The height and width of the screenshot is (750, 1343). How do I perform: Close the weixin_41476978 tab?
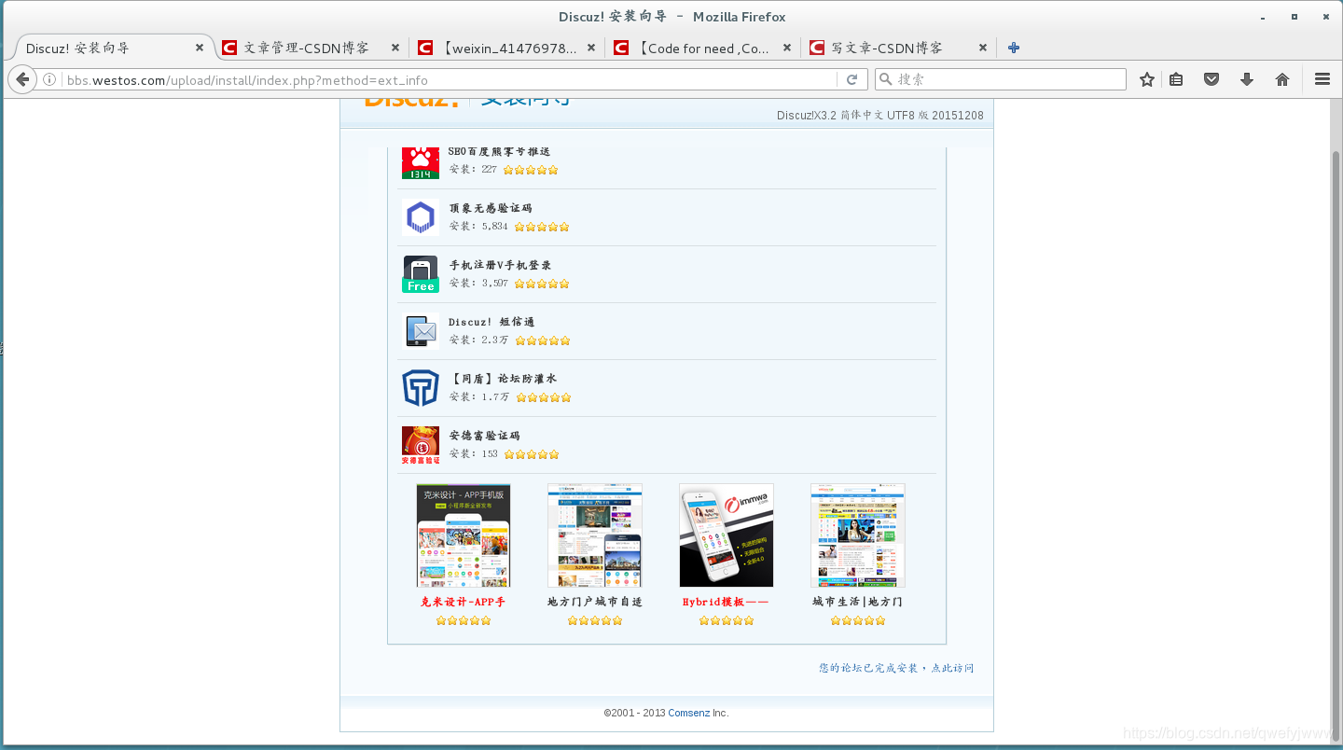pyautogui.click(x=591, y=48)
